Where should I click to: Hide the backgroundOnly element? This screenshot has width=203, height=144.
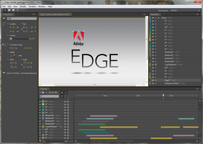click(x=153, y=83)
